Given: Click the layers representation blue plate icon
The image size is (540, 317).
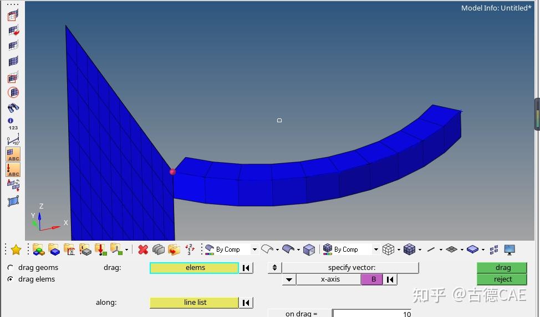Looking at the screenshot, I should (x=472, y=250).
